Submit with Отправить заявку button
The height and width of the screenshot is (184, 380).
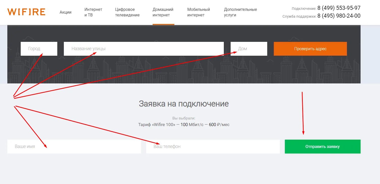point(323,146)
